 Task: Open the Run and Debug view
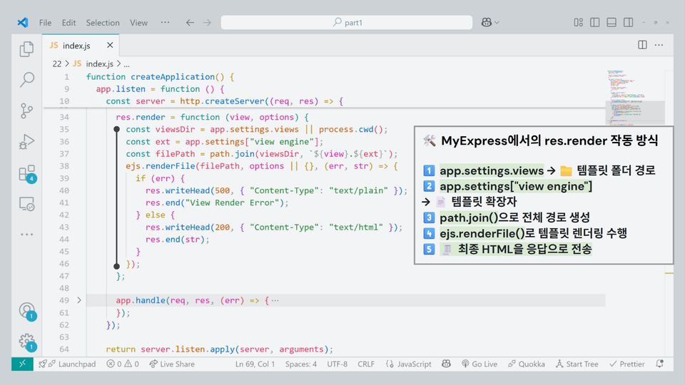tap(26, 142)
